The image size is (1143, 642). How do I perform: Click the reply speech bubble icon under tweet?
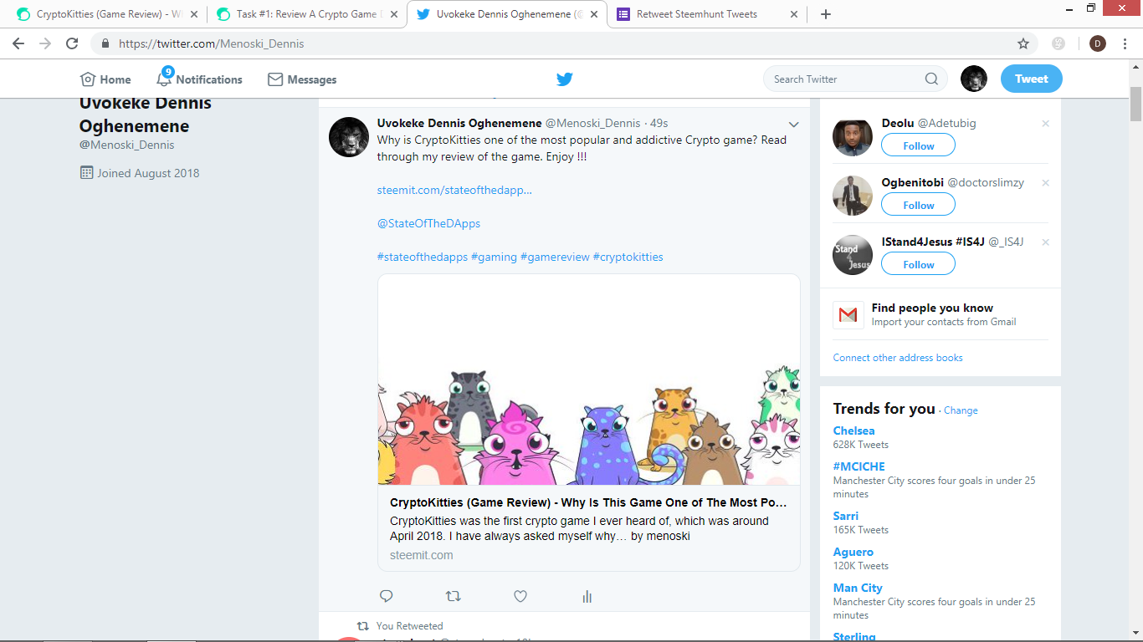[x=387, y=596]
